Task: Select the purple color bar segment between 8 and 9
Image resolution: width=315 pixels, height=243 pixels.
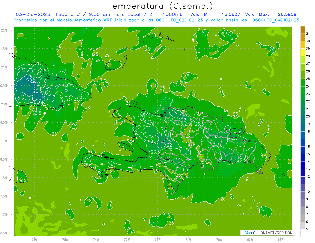Action: pyautogui.click(x=303, y=203)
